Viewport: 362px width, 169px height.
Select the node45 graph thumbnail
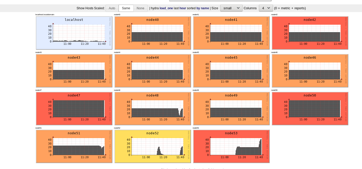pos(231,71)
